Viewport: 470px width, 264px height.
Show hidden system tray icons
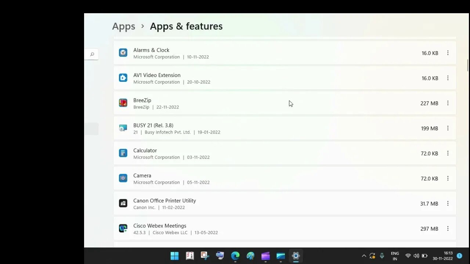(x=364, y=256)
